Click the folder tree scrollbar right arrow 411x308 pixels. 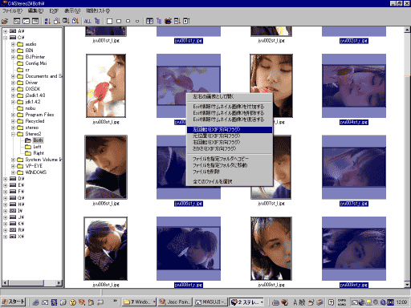(59, 283)
